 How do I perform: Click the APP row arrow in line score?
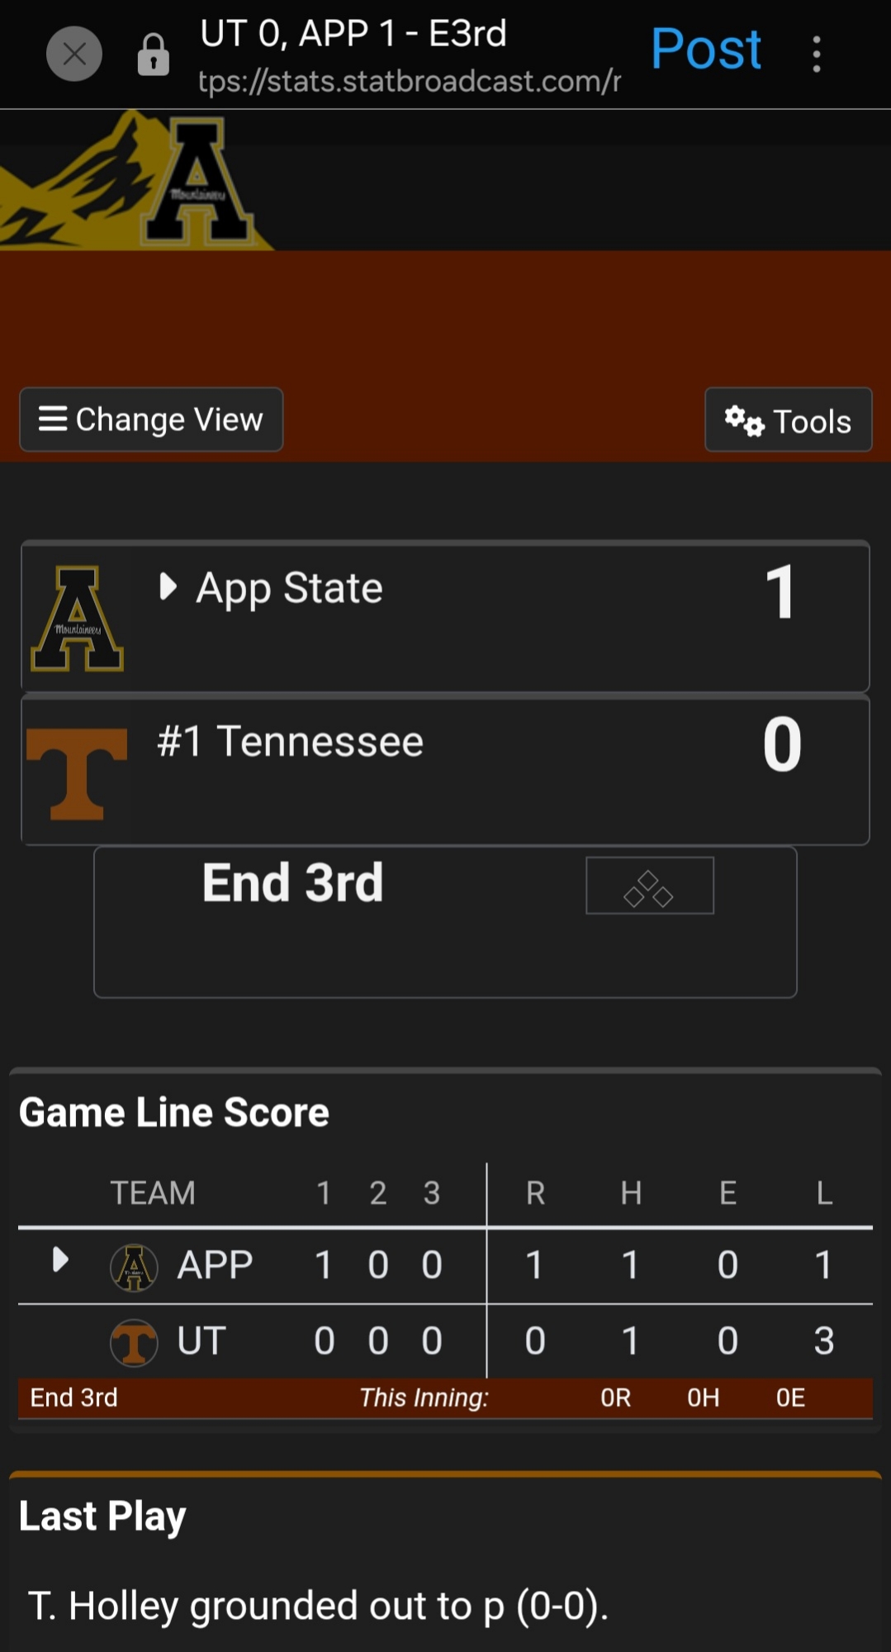pyautogui.click(x=59, y=1260)
